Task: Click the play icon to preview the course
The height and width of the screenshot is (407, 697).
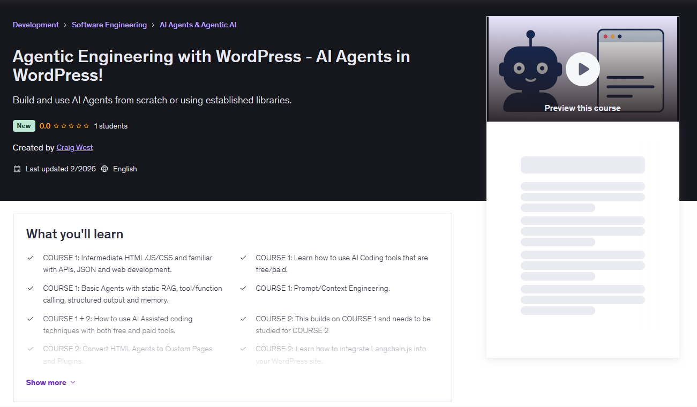Action: (x=583, y=69)
